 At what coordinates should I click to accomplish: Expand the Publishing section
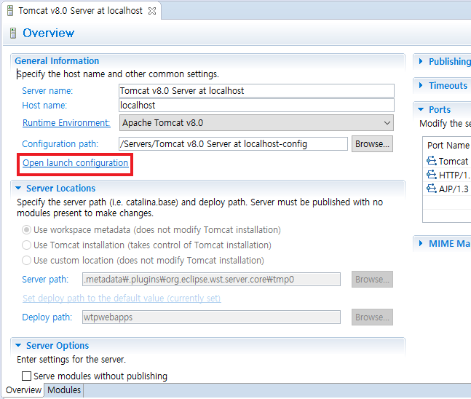[421, 61]
